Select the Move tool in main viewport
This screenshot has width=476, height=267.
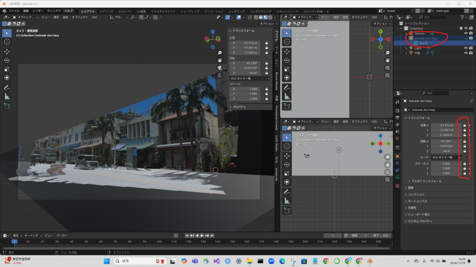7,51
